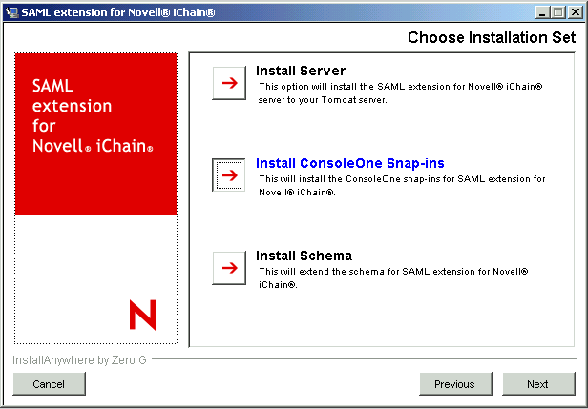Close the SAML extension installer window

click(576, 12)
